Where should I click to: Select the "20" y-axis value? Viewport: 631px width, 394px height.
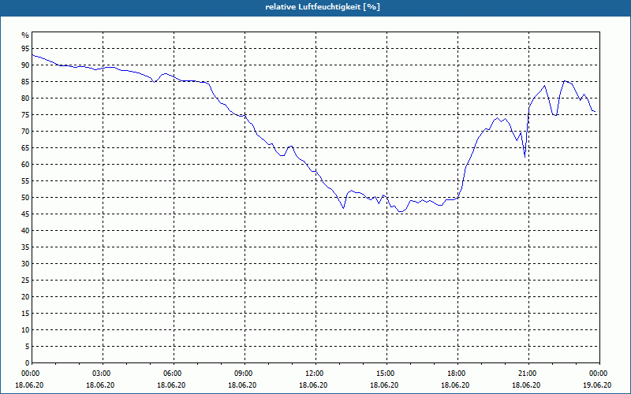point(25,297)
